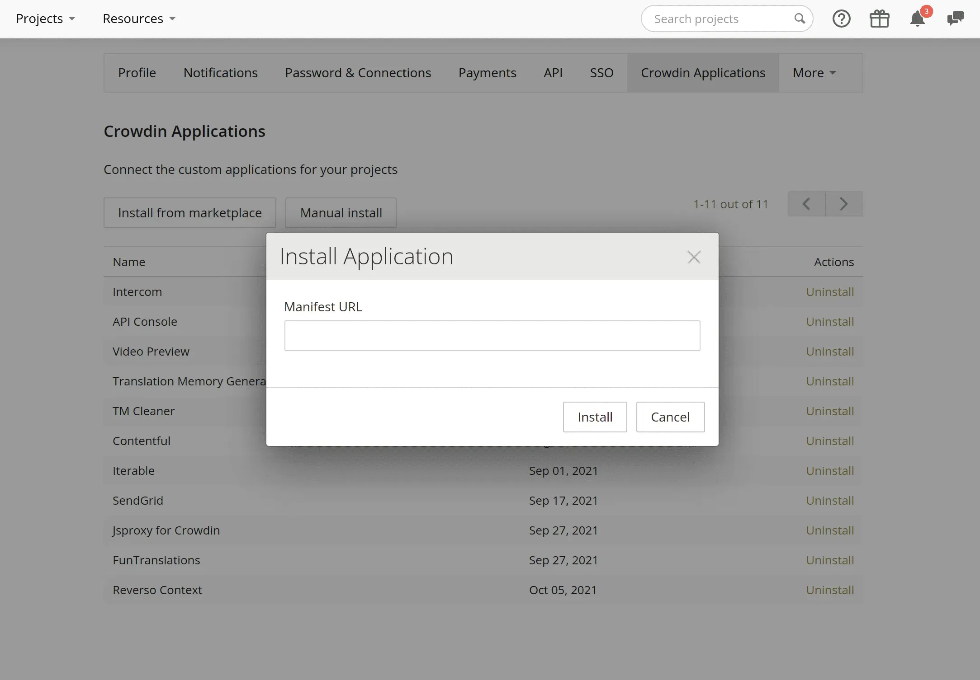Go to previous page arrow
This screenshot has height=680, width=980.
(x=806, y=204)
